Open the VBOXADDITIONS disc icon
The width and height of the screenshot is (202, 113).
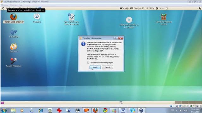tap(129, 20)
